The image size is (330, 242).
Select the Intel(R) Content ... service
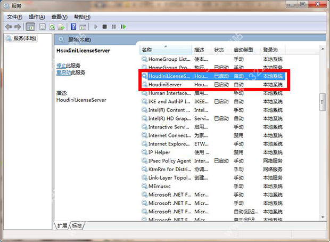point(213,110)
